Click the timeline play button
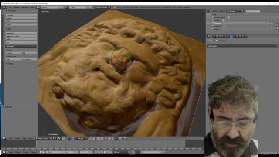279x157 pixels. point(105,152)
